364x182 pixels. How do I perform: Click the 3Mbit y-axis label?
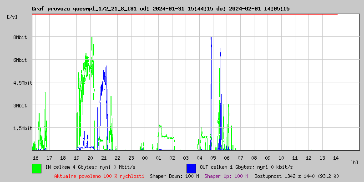coord(20,106)
